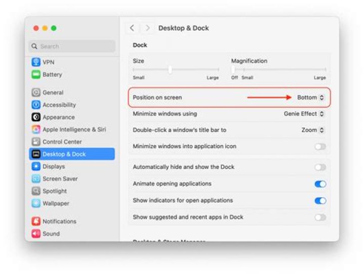Screen dimensions: 364x274
Task: Toggle Automatically hide and show the Dock
Action: 320,167
